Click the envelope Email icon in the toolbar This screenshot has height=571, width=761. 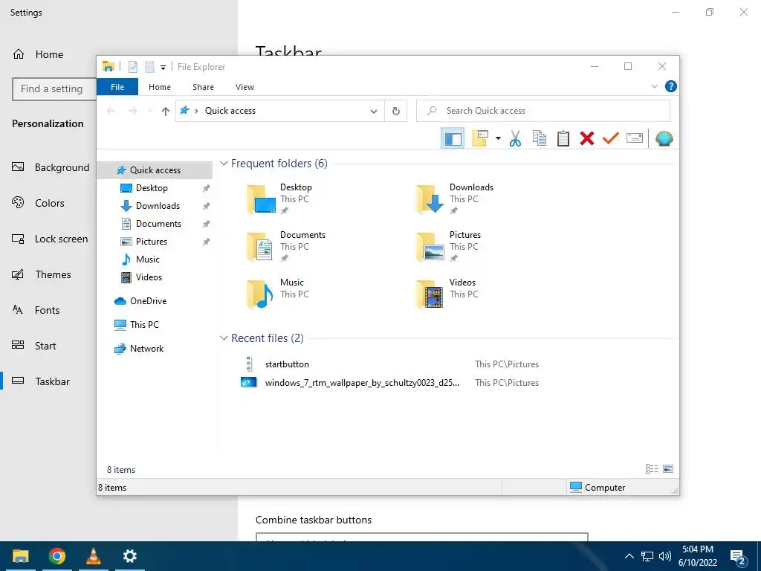(635, 138)
